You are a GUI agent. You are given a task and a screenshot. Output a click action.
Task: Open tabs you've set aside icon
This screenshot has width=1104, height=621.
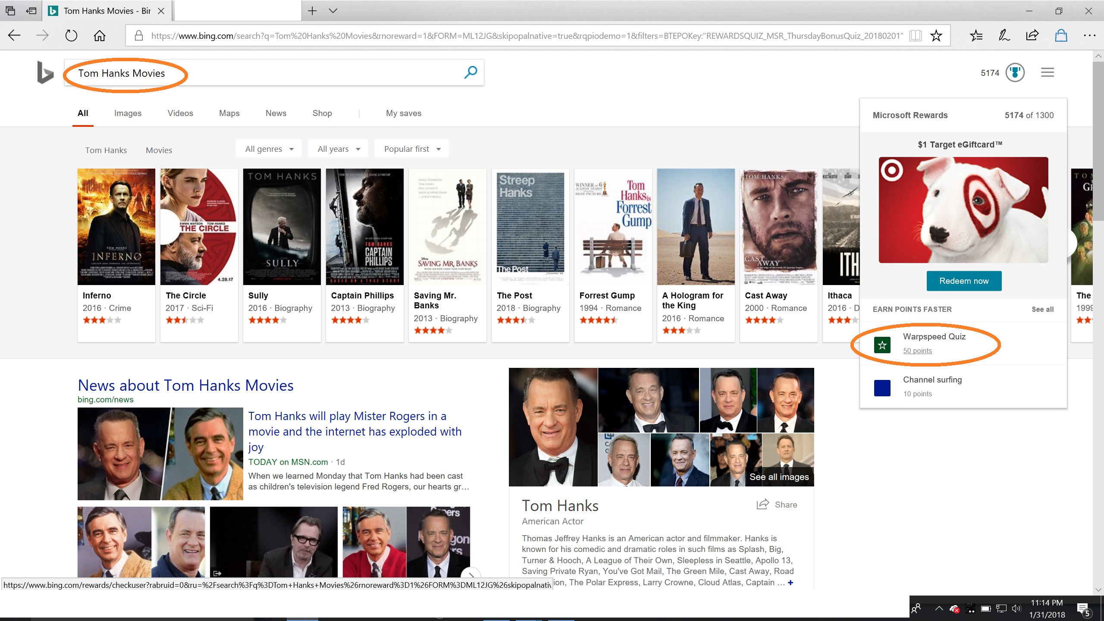(10, 11)
